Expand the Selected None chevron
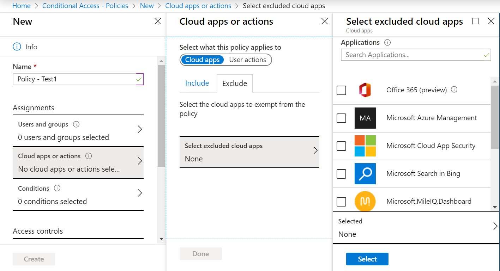Screen dimensions: 500x271 pyautogui.click(x=495, y=226)
